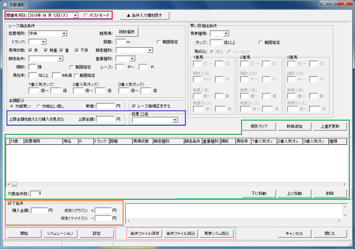Click the 投票場所 column header
The height and width of the screenshot is (249, 355).
click(43, 141)
